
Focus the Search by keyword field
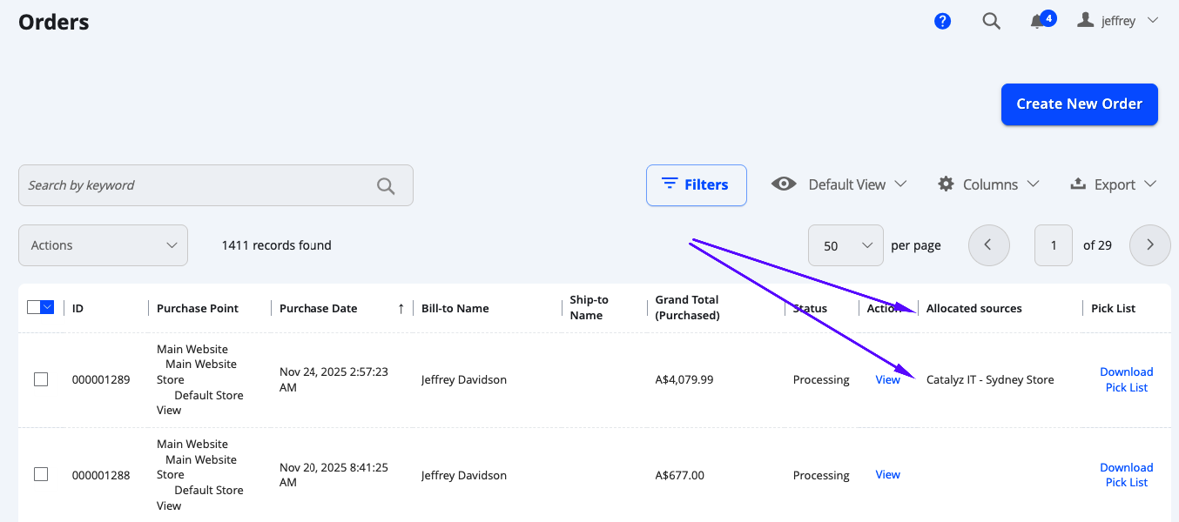(216, 185)
